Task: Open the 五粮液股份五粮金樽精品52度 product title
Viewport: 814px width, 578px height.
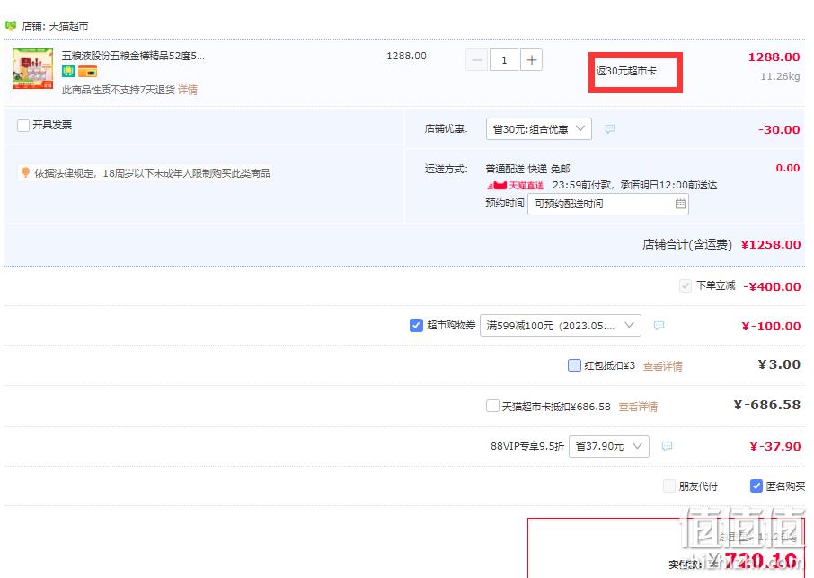Action: click(x=133, y=56)
